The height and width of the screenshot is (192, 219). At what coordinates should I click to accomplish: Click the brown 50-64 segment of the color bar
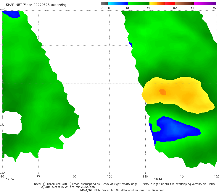pyautogui.click(x=184, y=4)
